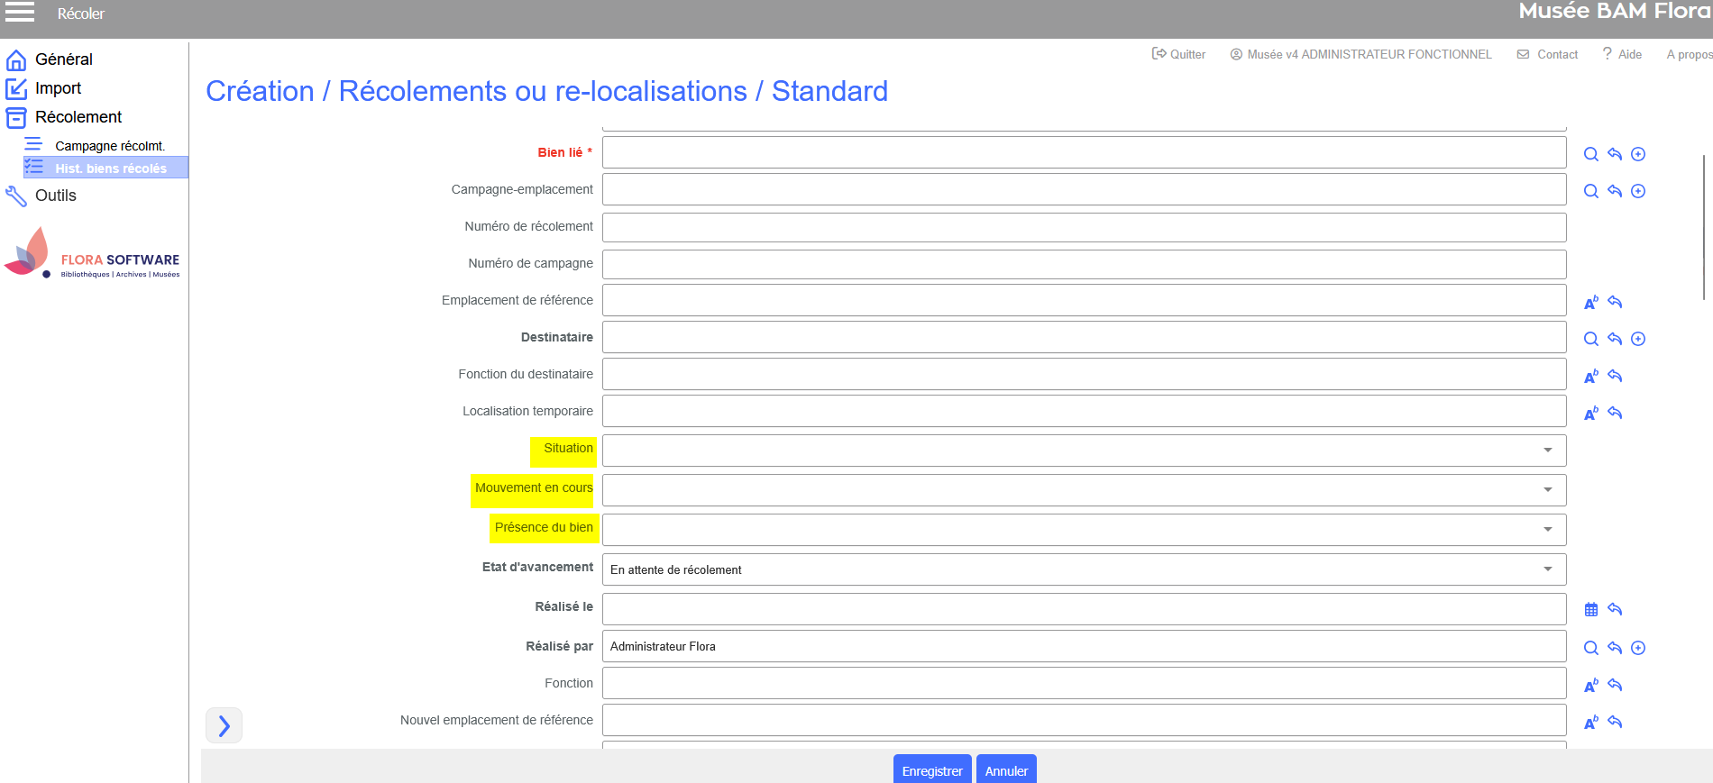Open the calendar picker for Réalisé le
The width and height of the screenshot is (1713, 783).
[1590, 610]
